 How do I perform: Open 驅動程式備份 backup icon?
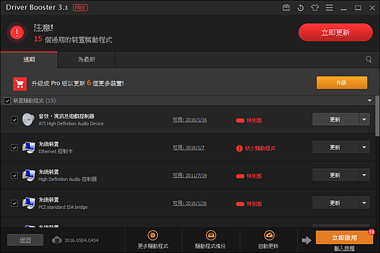click(211, 235)
